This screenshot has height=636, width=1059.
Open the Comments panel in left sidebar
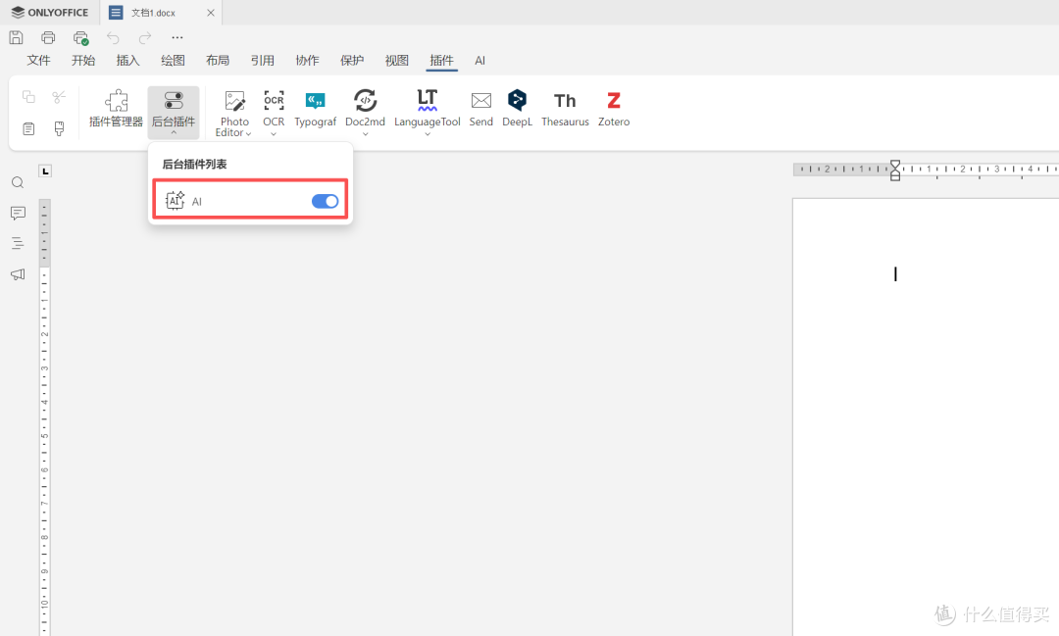(x=18, y=214)
